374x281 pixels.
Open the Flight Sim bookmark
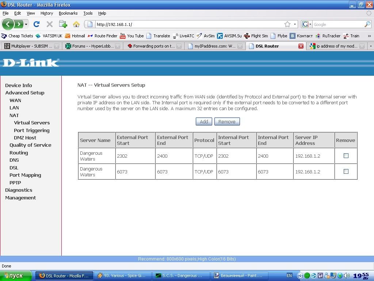(x=256, y=36)
